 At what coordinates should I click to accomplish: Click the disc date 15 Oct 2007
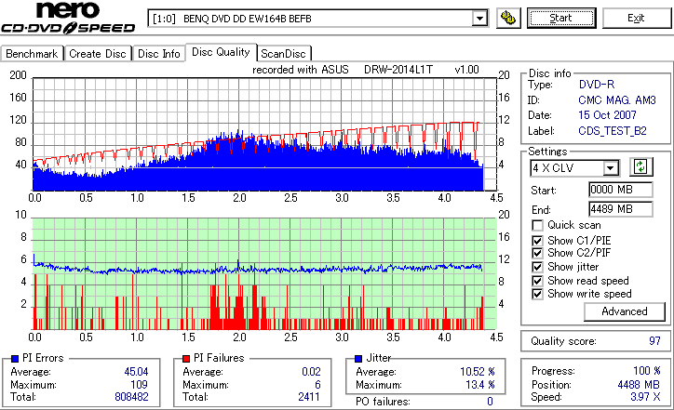[x=607, y=115]
